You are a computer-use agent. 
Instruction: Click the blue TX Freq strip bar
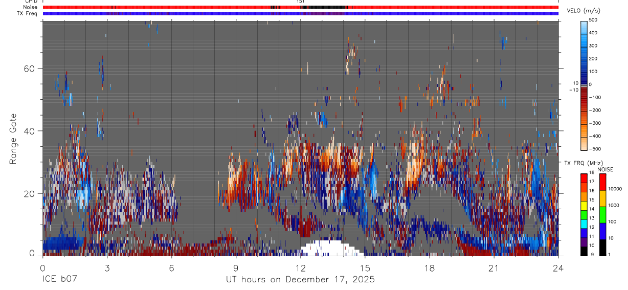(301, 13)
